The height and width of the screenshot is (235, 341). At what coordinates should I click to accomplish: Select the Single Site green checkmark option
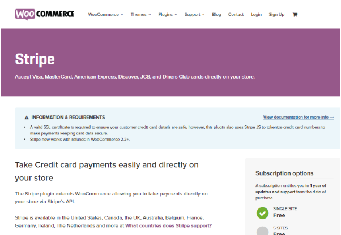[262, 213]
